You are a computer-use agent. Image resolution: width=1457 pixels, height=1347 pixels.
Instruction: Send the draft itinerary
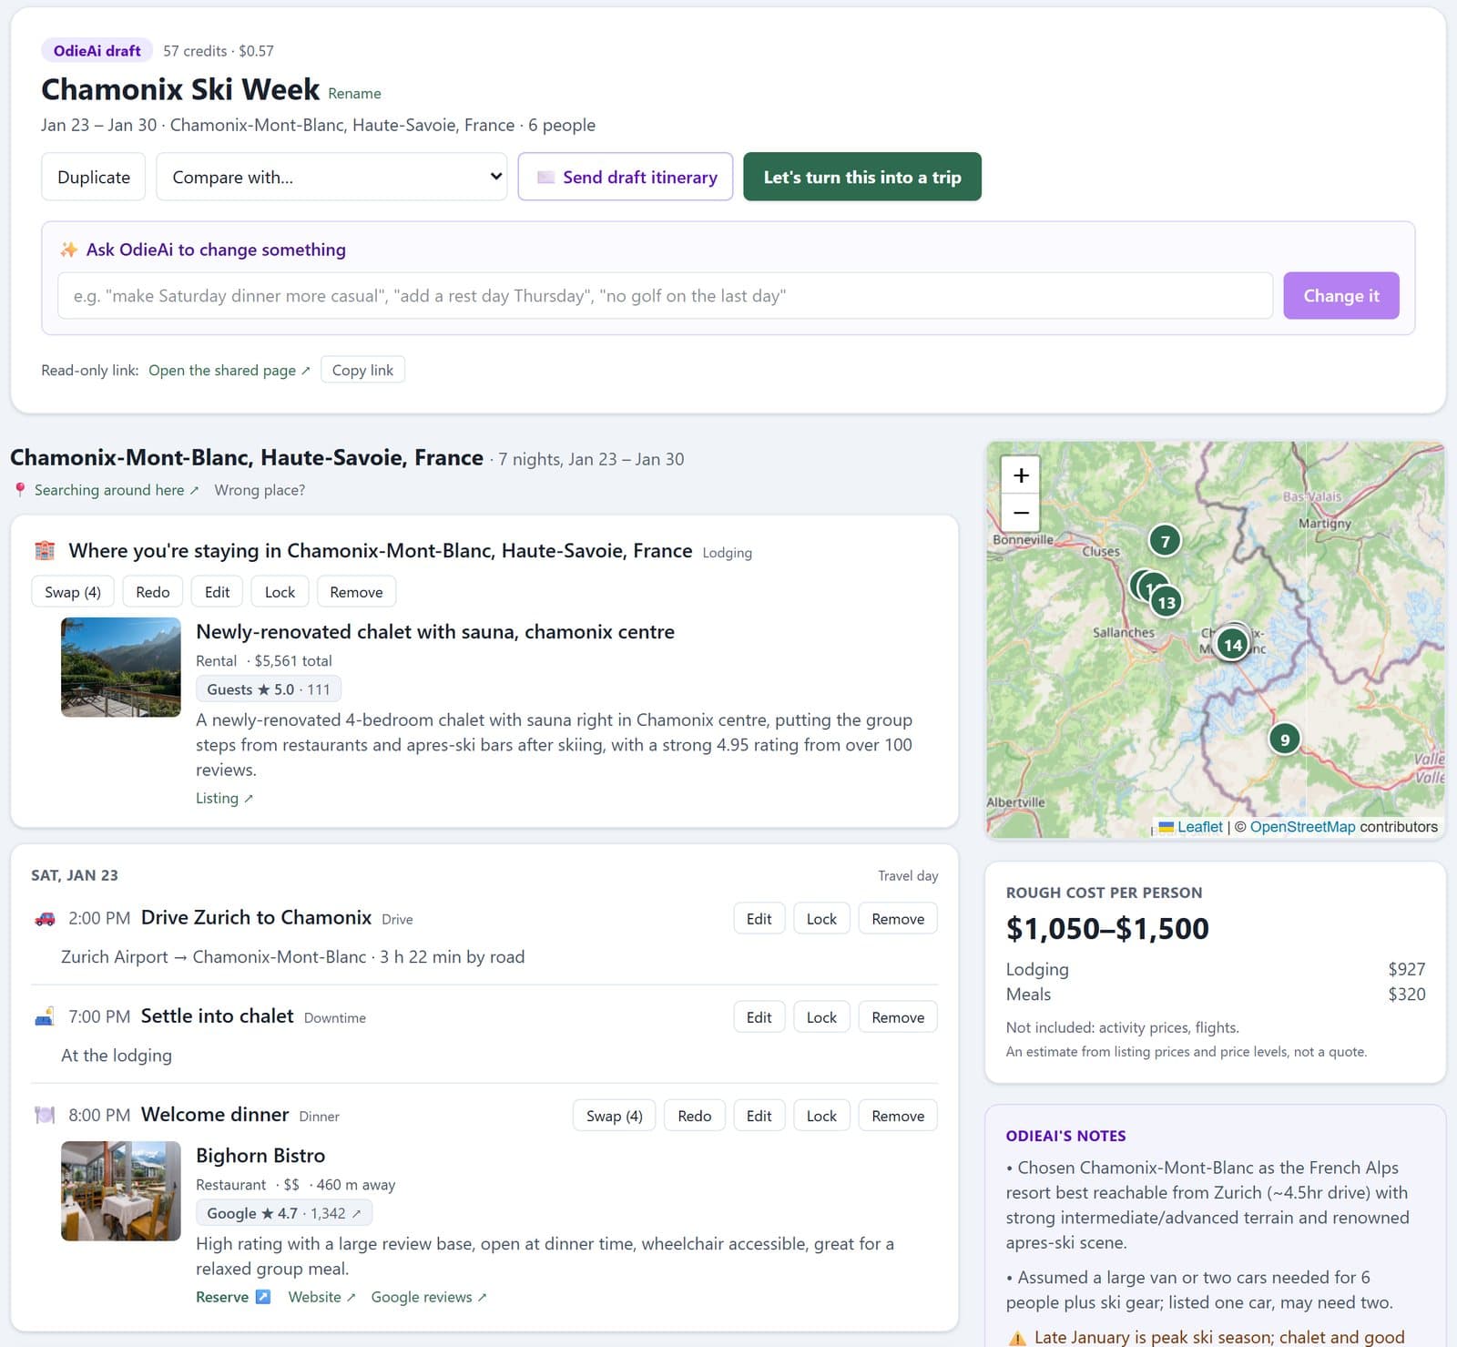pyautogui.click(x=626, y=177)
